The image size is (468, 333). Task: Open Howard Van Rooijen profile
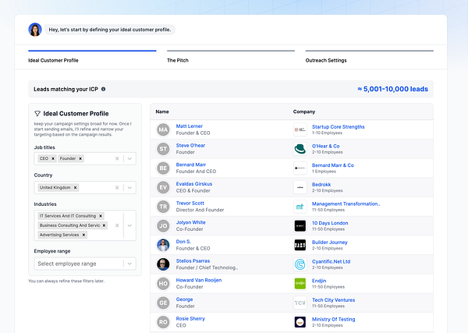pos(199,280)
